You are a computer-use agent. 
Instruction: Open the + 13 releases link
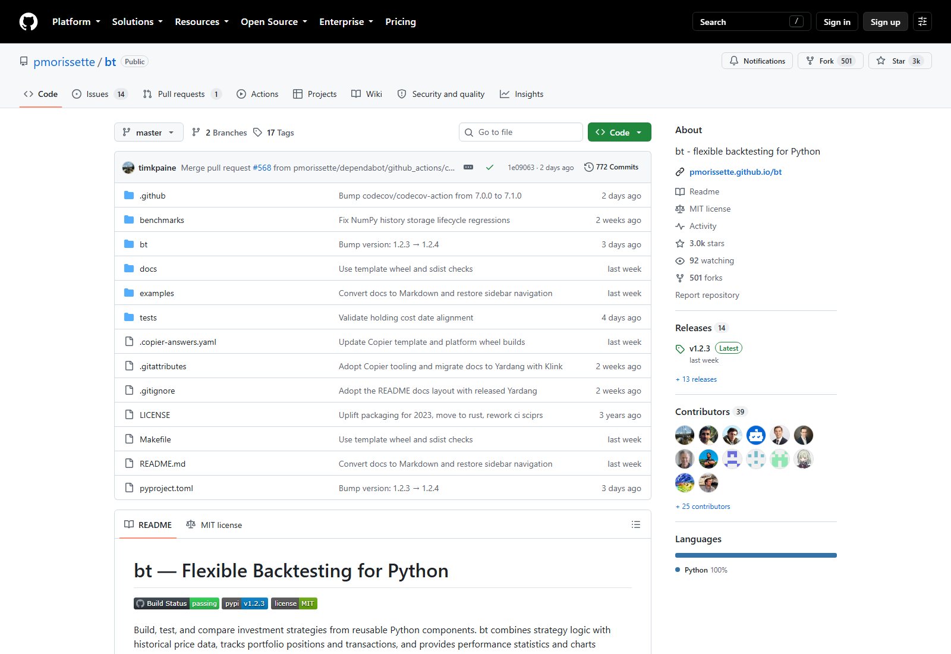696,379
